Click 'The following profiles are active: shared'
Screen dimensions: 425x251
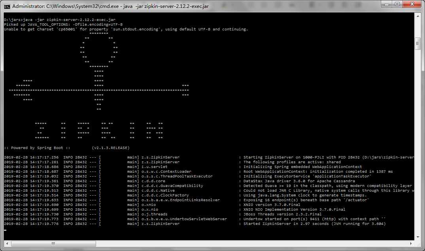[292, 162]
